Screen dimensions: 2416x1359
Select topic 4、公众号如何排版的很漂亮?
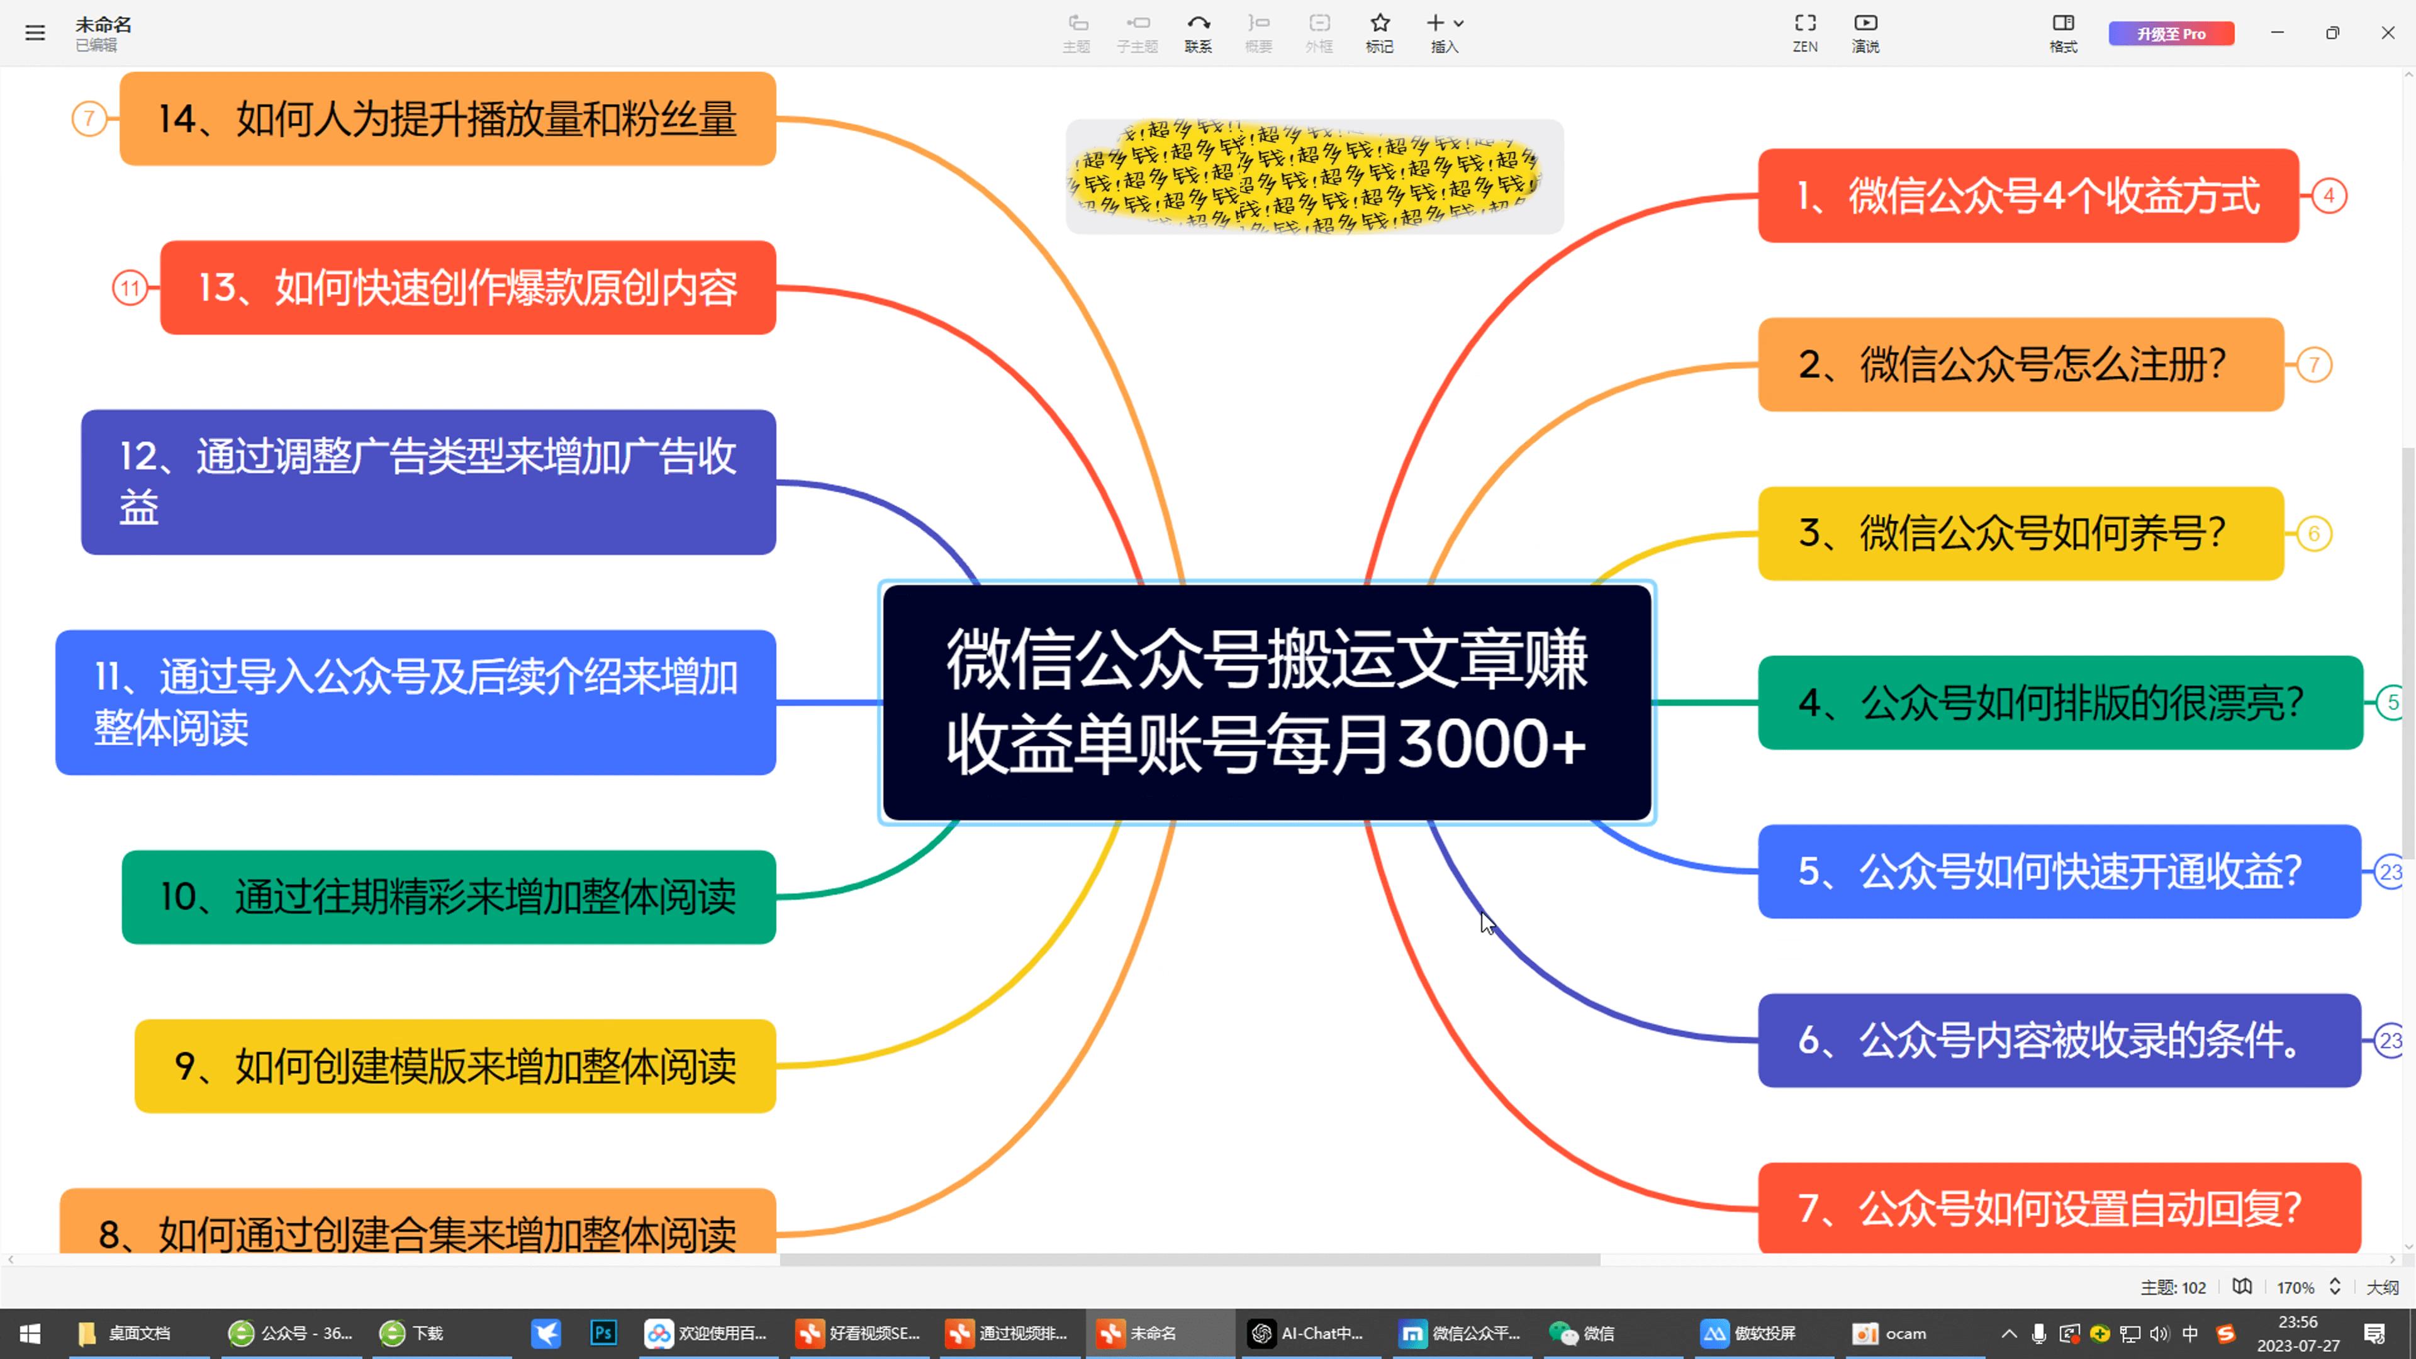[x=2061, y=703]
